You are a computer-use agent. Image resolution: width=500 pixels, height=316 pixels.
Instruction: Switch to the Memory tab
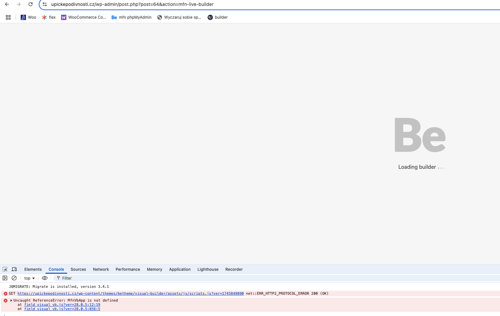pyautogui.click(x=154, y=269)
